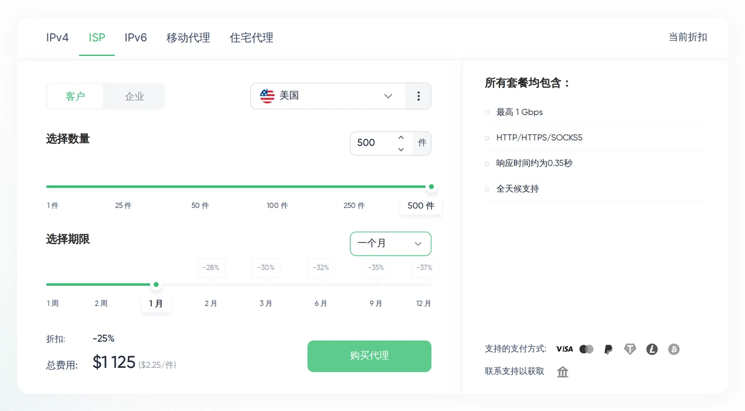Click the period slider handle
745x411 pixels.
click(x=156, y=285)
